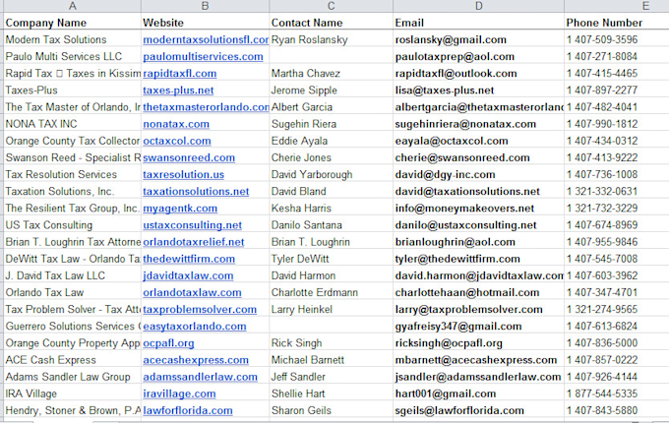Open adamssandlerlaw.com link
The width and height of the screenshot is (669, 423).
[x=200, y=377]
